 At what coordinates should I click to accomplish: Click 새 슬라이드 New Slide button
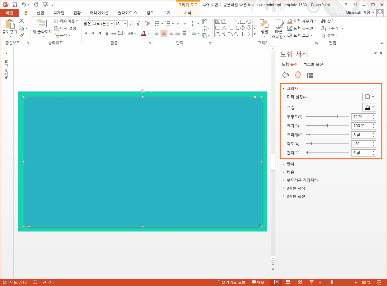tap(42, 28)
